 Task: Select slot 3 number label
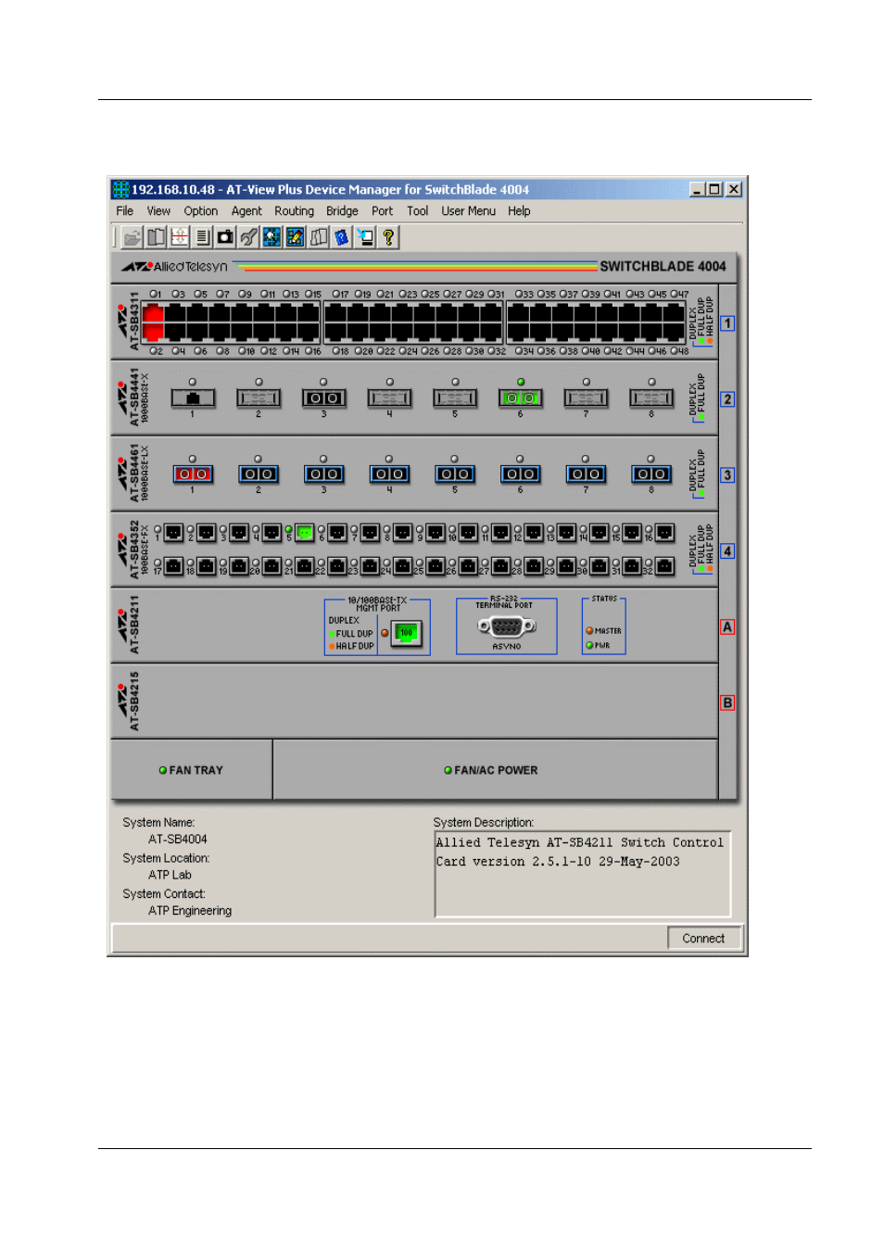727,475
